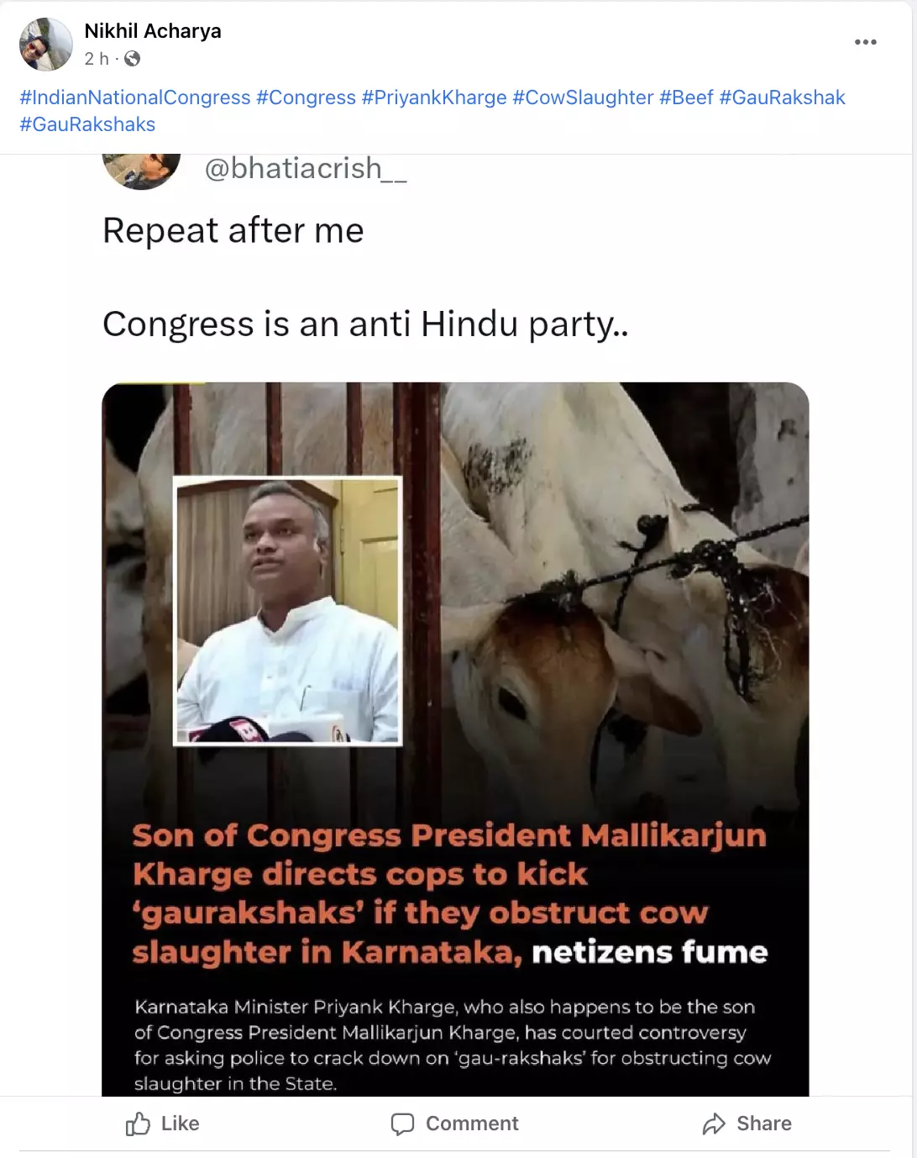Select the #Beef hashtag

point(686,97)
